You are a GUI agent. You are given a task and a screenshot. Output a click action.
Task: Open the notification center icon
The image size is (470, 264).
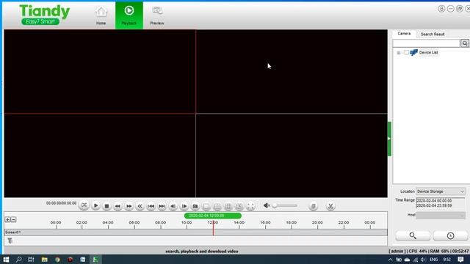coord(460,260)
